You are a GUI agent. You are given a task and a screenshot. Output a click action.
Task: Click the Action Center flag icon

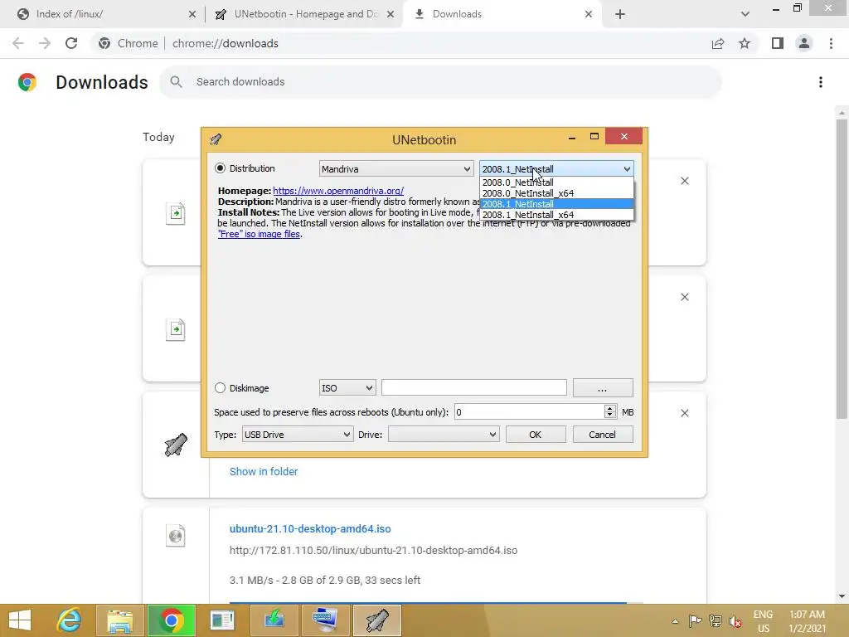pos(696,621)
